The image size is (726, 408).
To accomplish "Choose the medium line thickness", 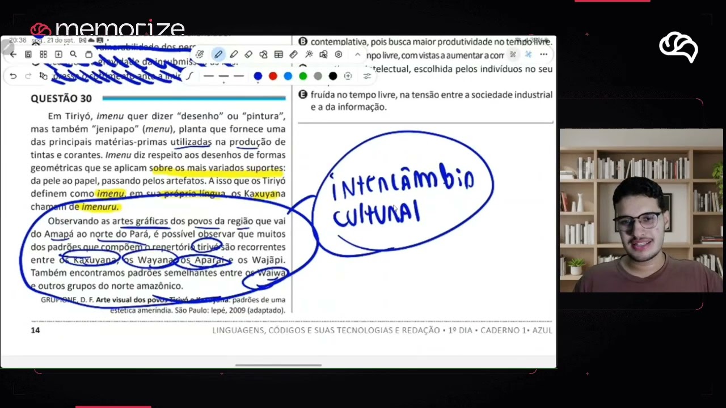I will (223, 76).
